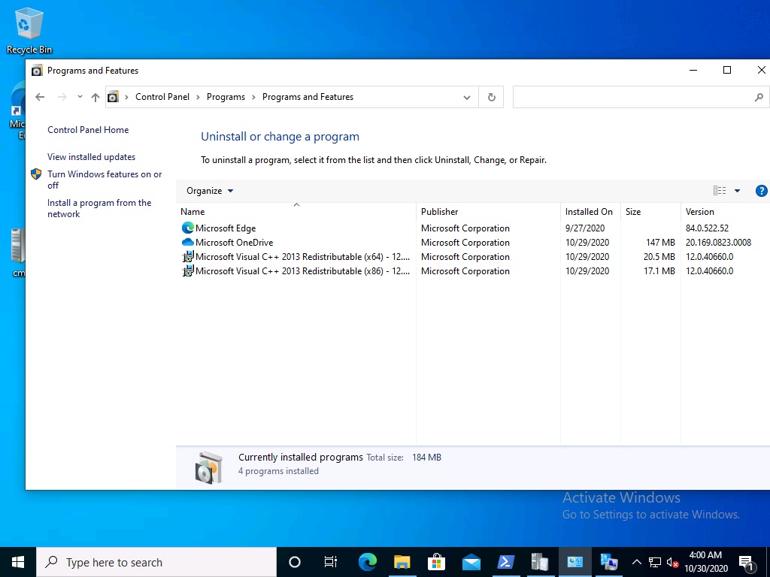Click the 147 MB size cell
This screenshot has width=770, height=577.
click(660, 243)
